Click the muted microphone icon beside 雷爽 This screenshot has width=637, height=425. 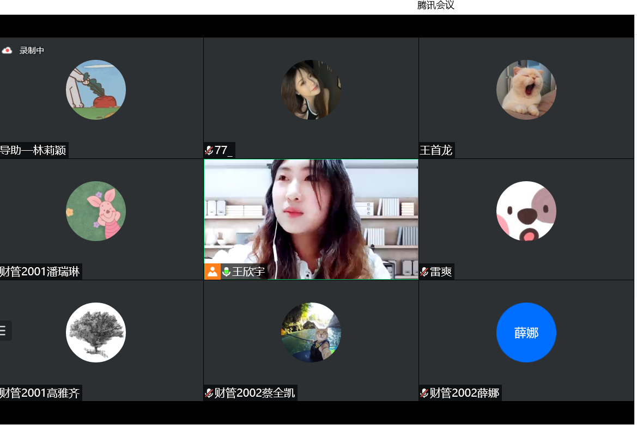pos(424,272)
